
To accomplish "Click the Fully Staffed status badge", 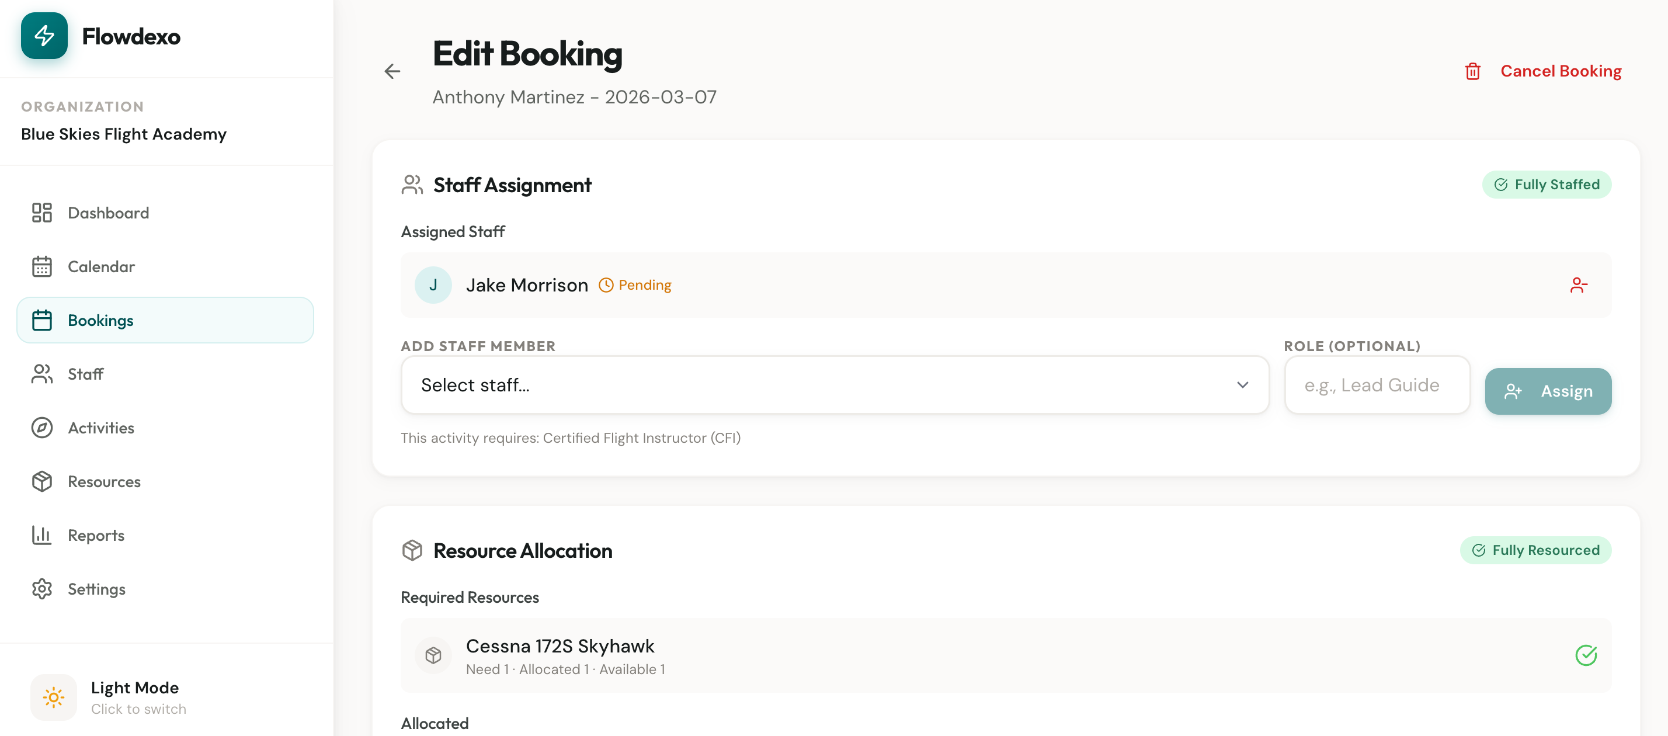I will (x=1547, y=184).
